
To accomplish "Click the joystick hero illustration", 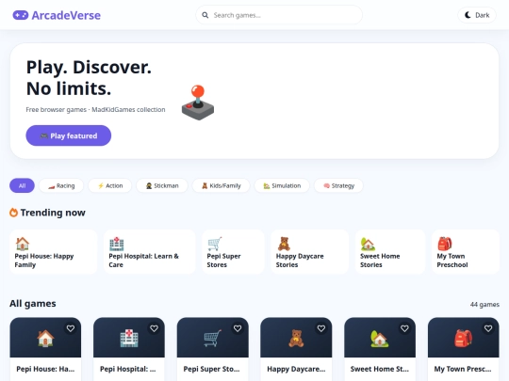I will (198, 103).
